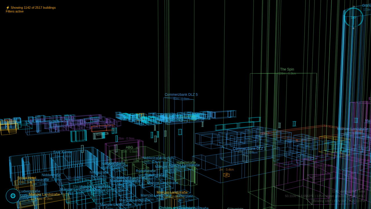Click the compass ring showing 180°
The height and width of the screenshot is (209, 371).
(x=353, y=17)
